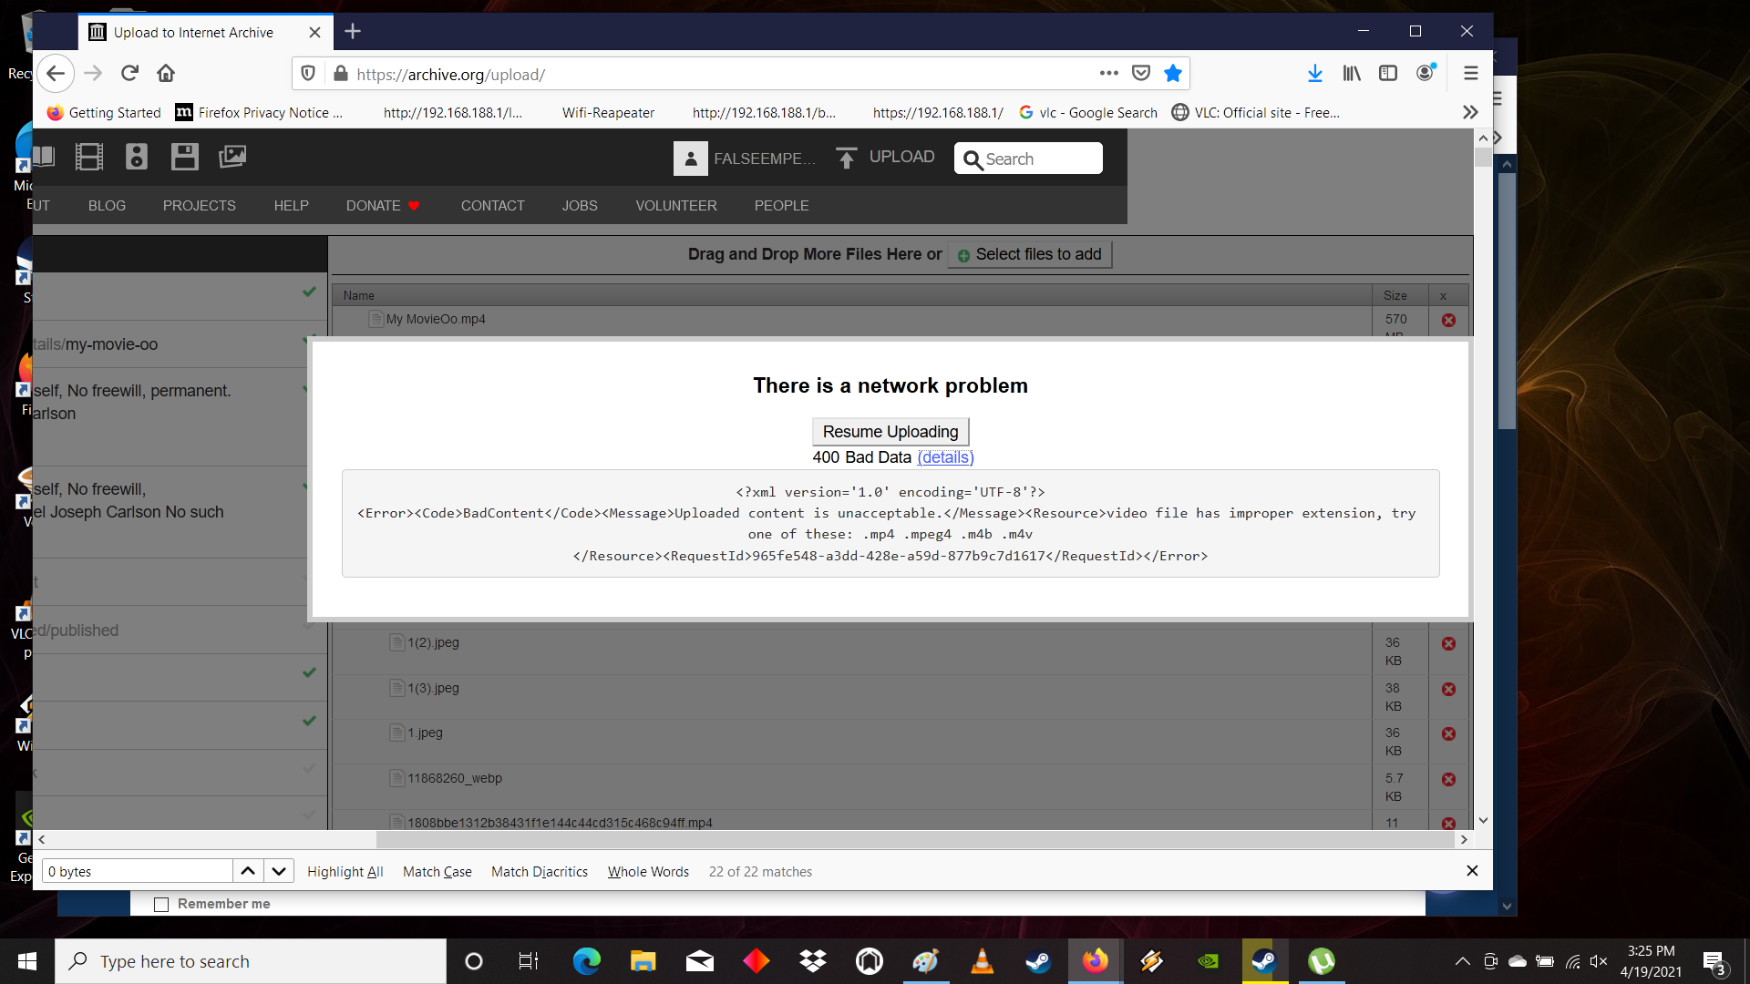The width and height of the screenshot is (1750, 984).
Task: Open File Explorer from the taskbar
Action: click(643, 961)
